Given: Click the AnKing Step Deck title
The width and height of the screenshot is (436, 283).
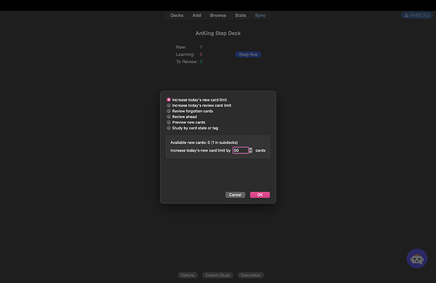Looking at the screenshot, I should click(218, 33).
